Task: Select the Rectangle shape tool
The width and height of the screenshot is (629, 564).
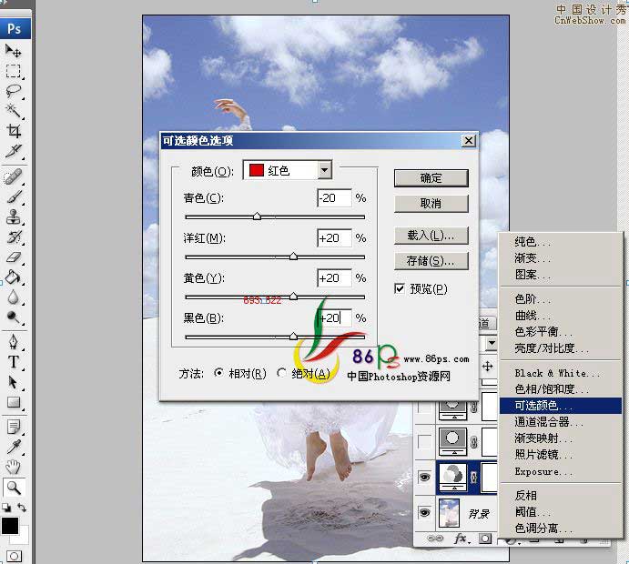Action: click(x=13, y=402)
